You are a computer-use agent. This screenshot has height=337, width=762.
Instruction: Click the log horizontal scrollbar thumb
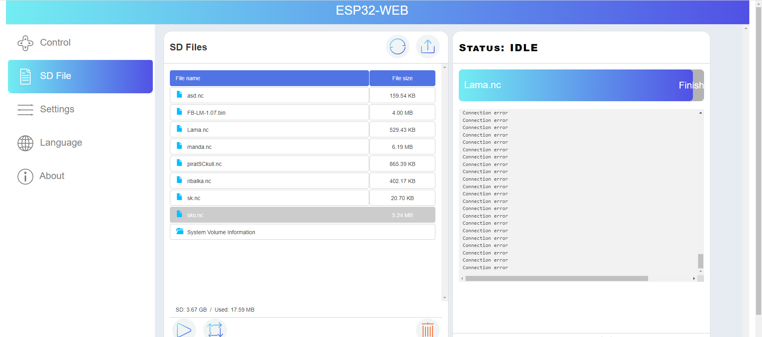click(557, 279)
